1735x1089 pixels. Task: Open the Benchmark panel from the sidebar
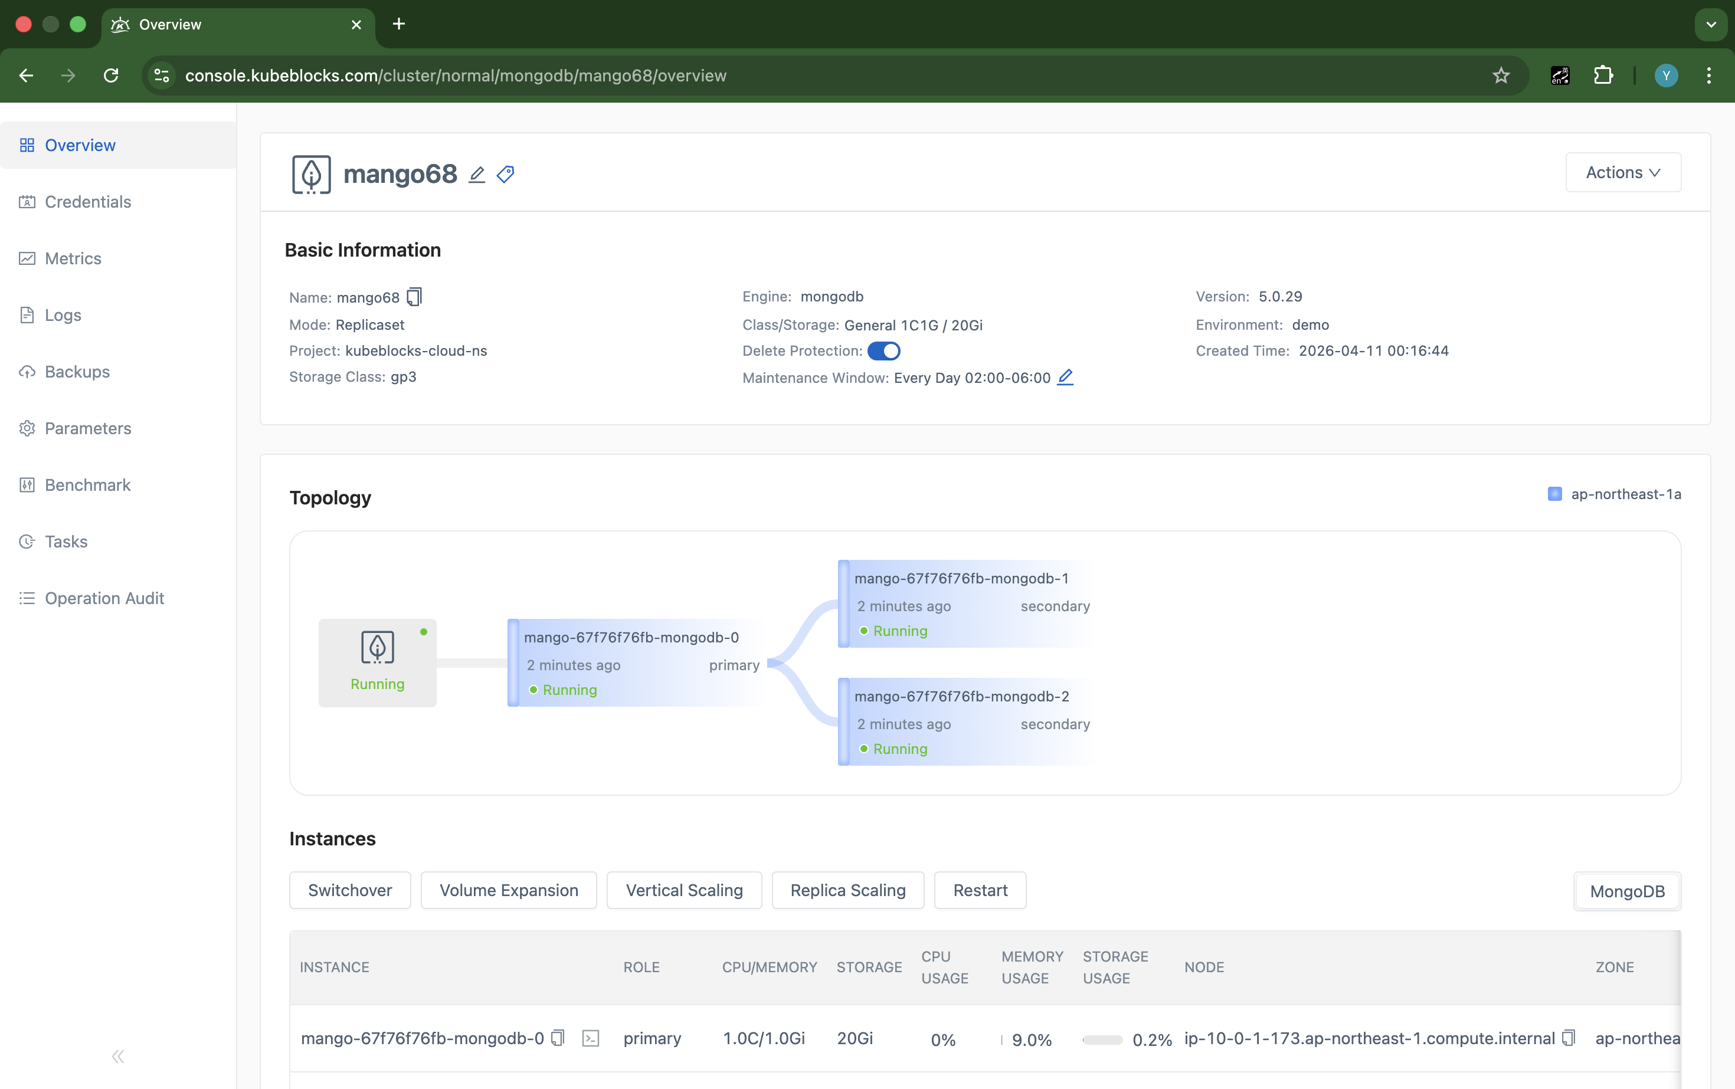[87, 485]
